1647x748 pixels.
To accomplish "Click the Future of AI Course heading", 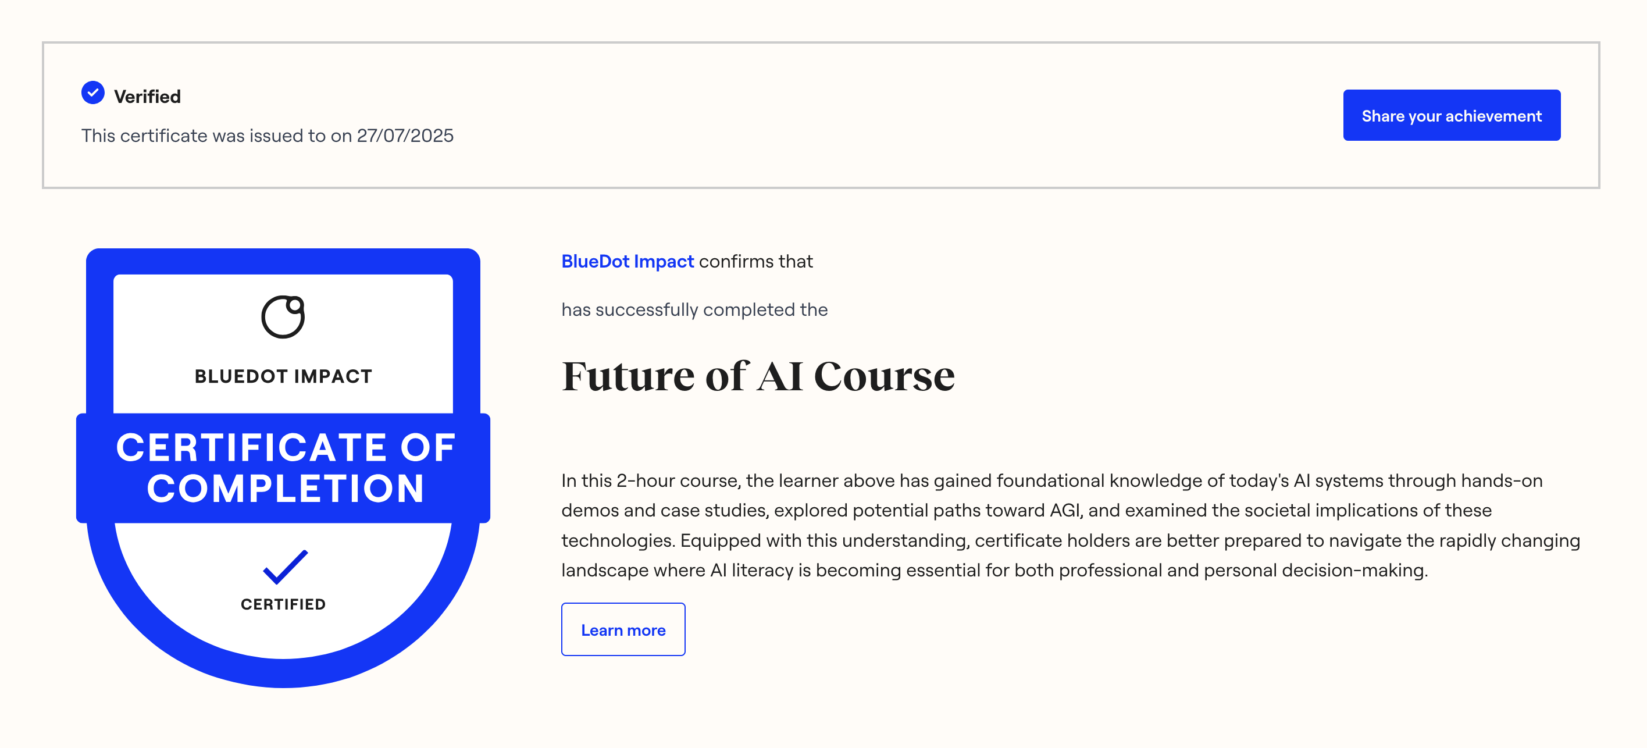I will [x=758, y=375].
